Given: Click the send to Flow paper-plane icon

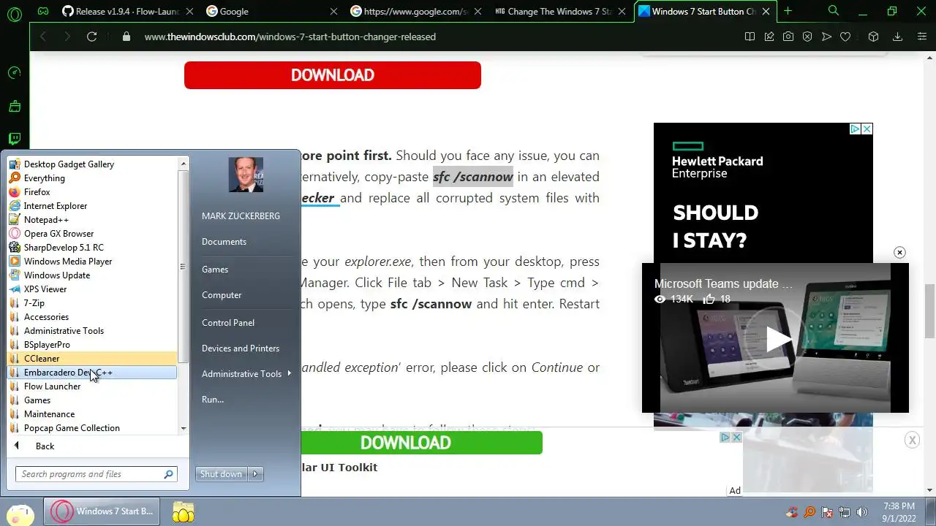Looking at the screenshot, I should (826, 37).
